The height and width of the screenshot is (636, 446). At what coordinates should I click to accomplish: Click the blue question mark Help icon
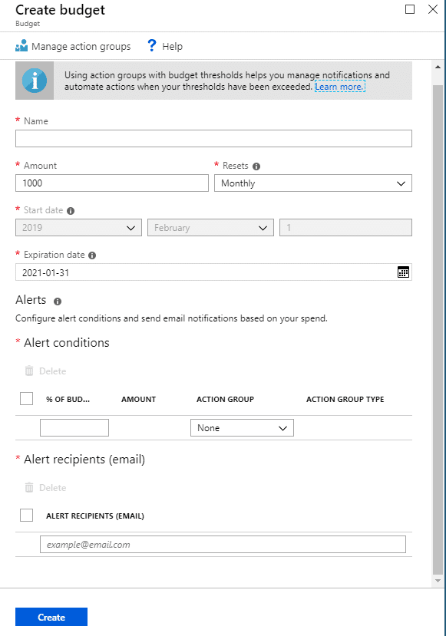tap(152, 45)
